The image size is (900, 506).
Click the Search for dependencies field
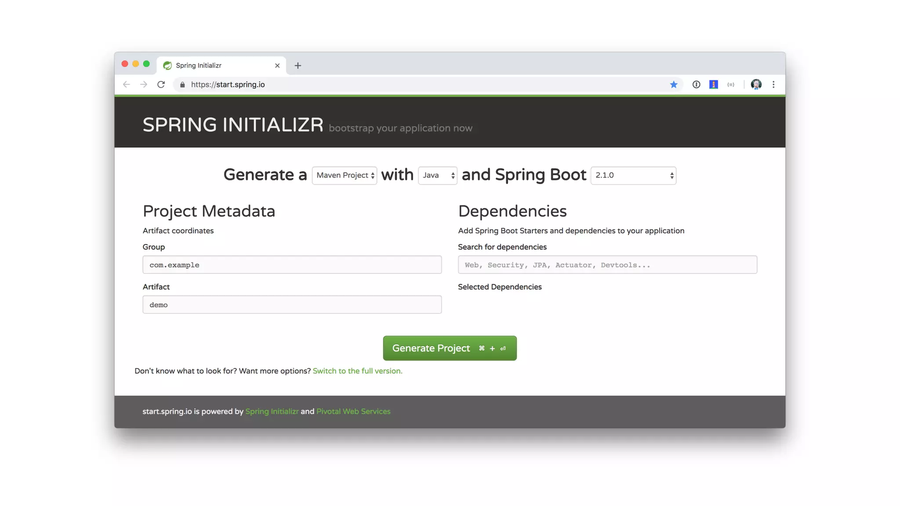pos(607,265)
